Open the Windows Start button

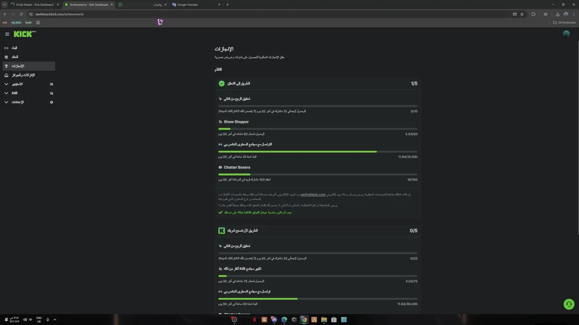[x=344, y=320]
